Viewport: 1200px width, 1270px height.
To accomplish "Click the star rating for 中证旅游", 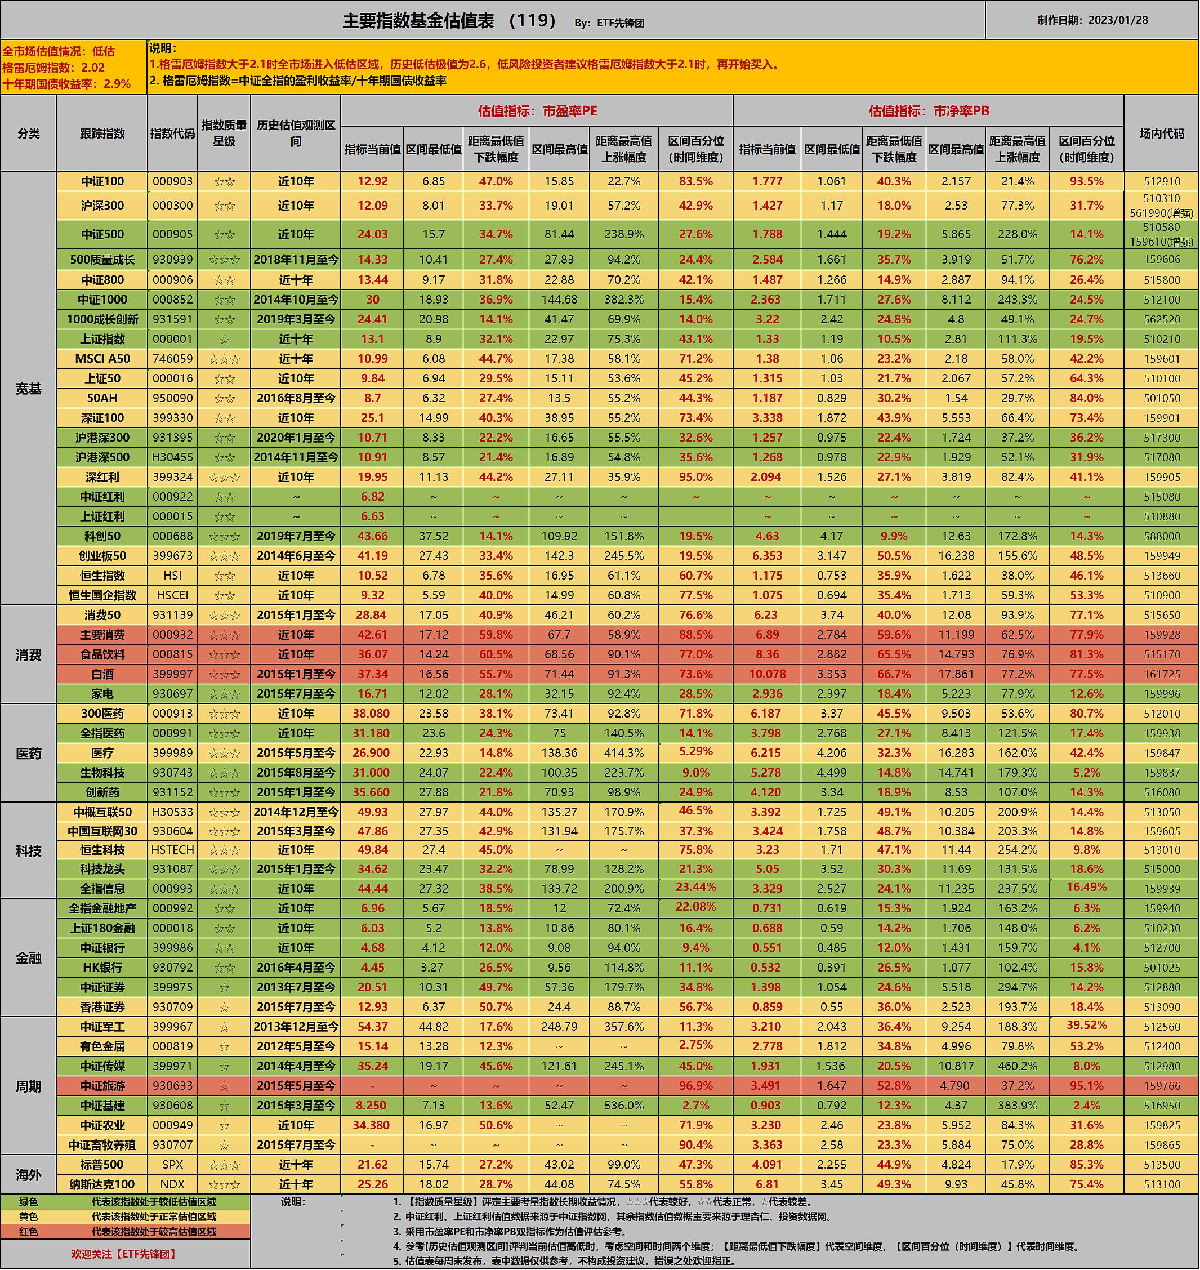I will click(x=224, y=1086).
